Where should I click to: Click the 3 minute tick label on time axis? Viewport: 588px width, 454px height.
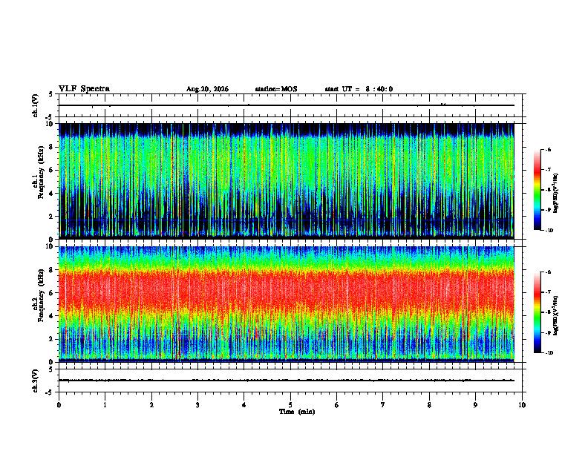197,405
